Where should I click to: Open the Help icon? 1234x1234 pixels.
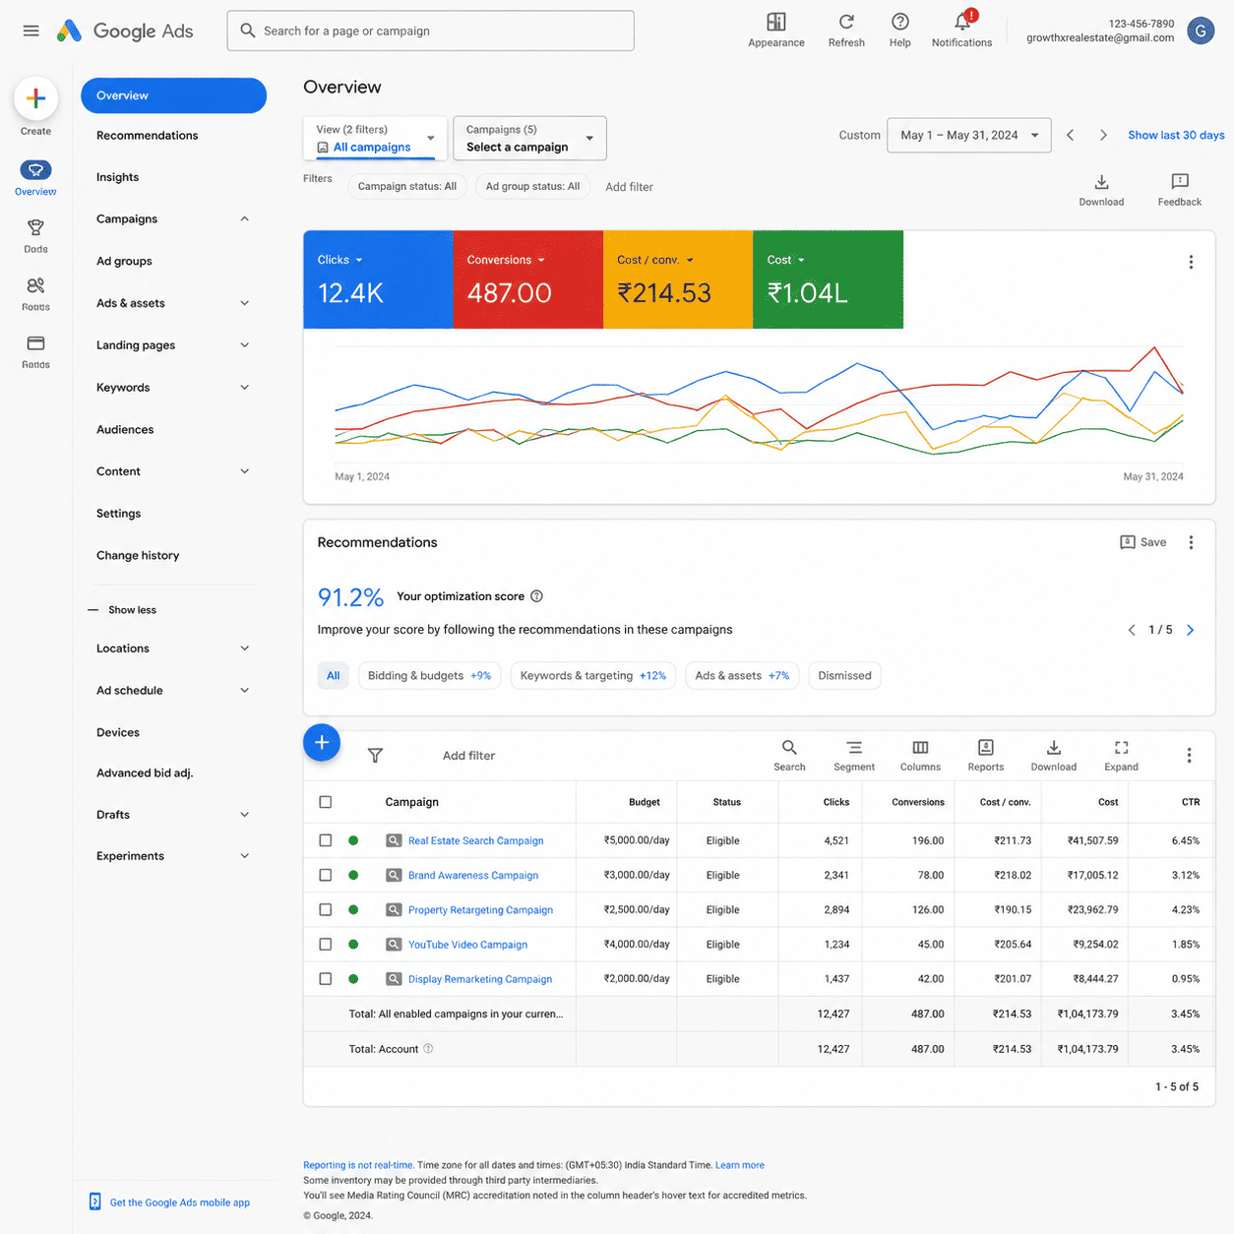(x=899, y=30)
